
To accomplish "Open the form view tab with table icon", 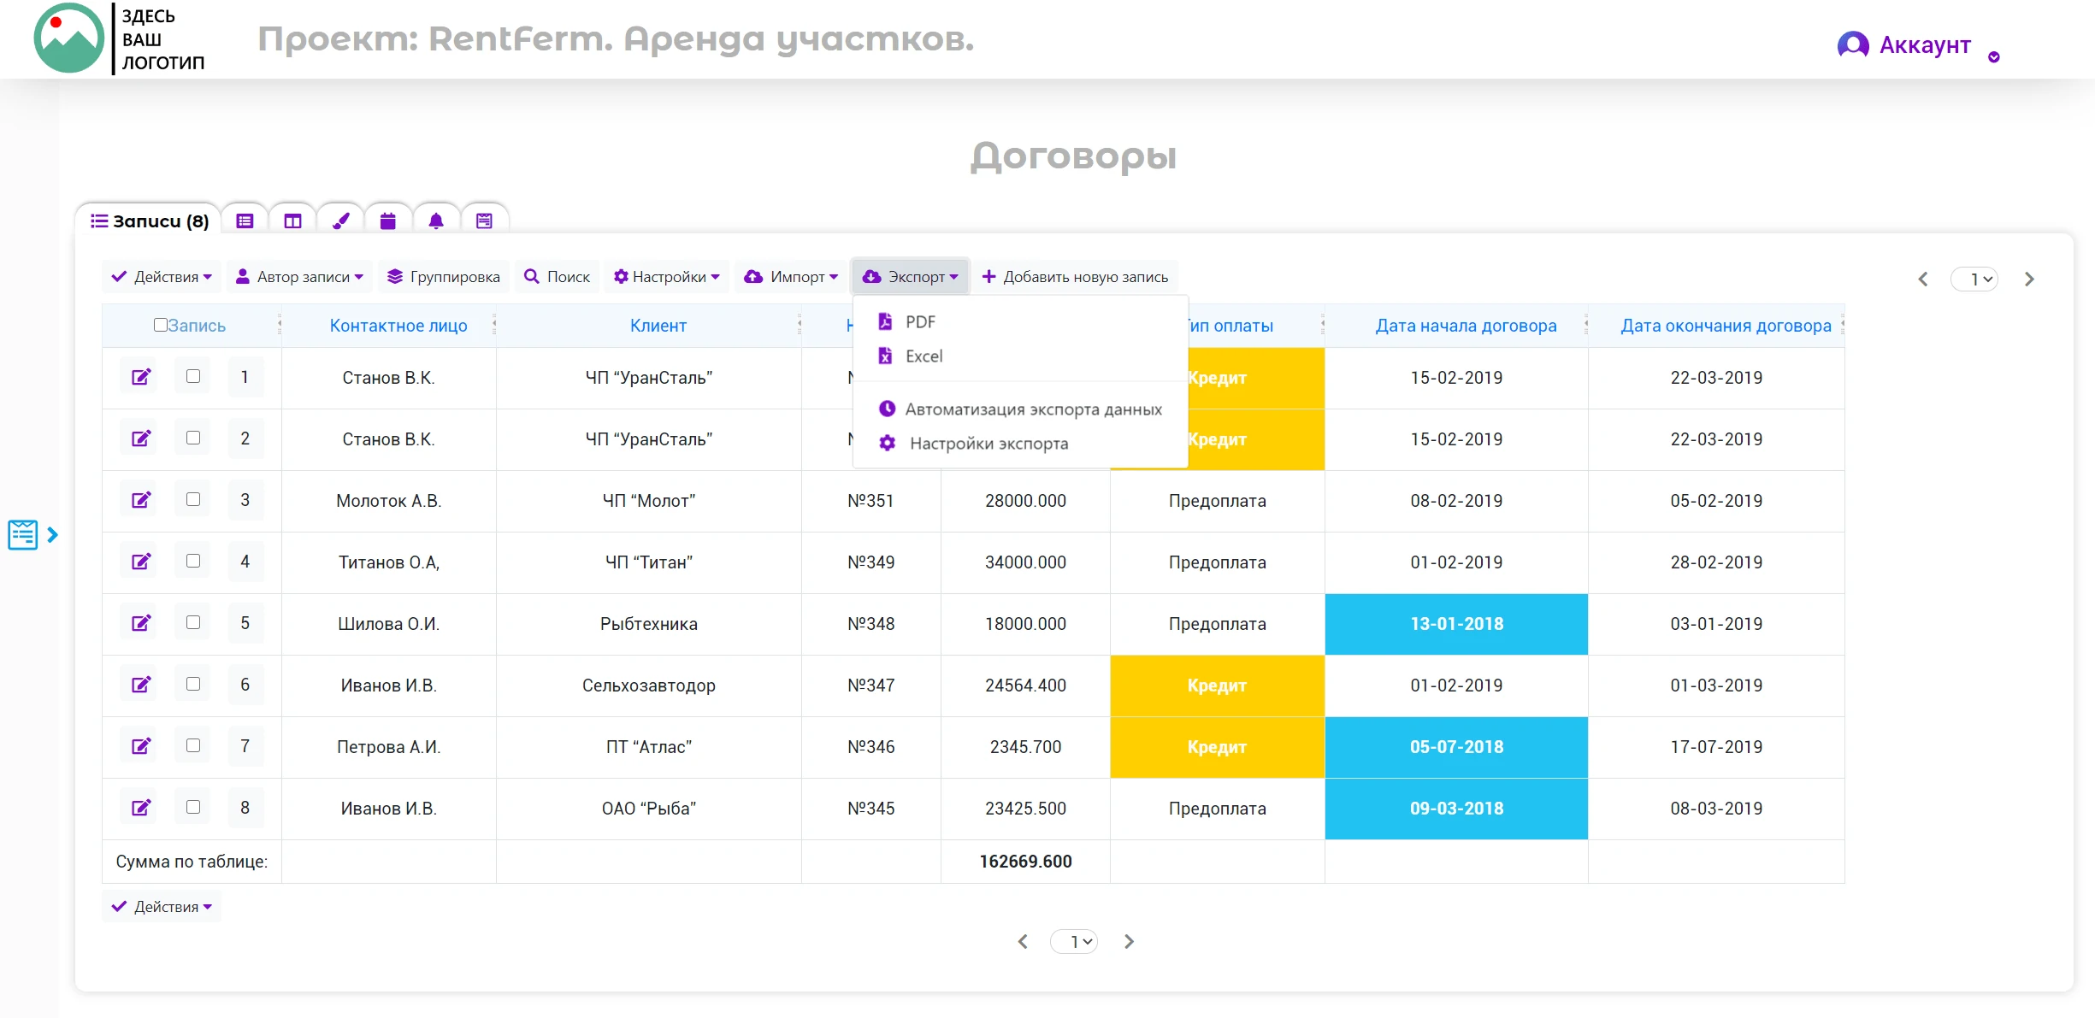I will [245, 221].
